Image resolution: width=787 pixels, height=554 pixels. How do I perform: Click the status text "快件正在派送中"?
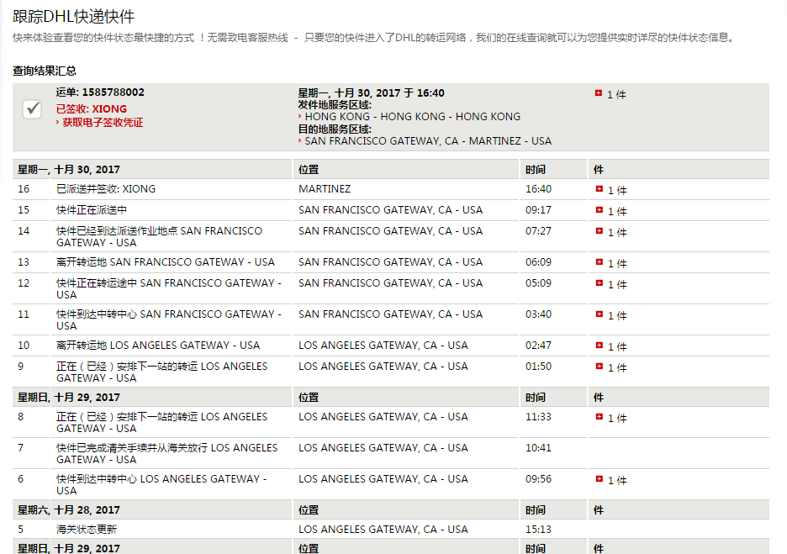click(x=92, y=210)
